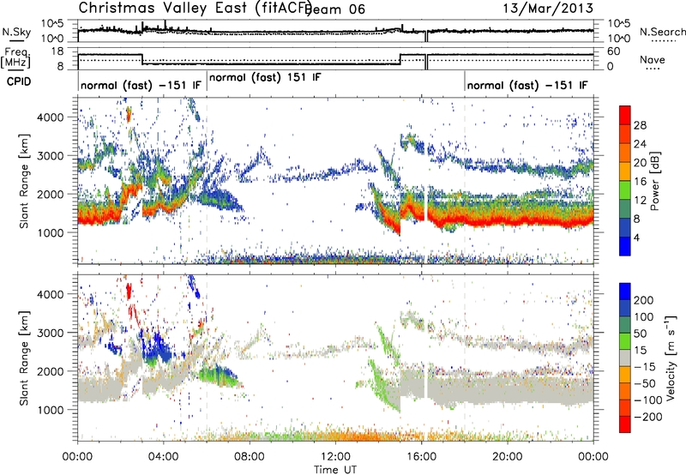Pick the light green 12–16 dB Power swatch
The width and height of the screenshot is (686, 475).
[625, 190]
